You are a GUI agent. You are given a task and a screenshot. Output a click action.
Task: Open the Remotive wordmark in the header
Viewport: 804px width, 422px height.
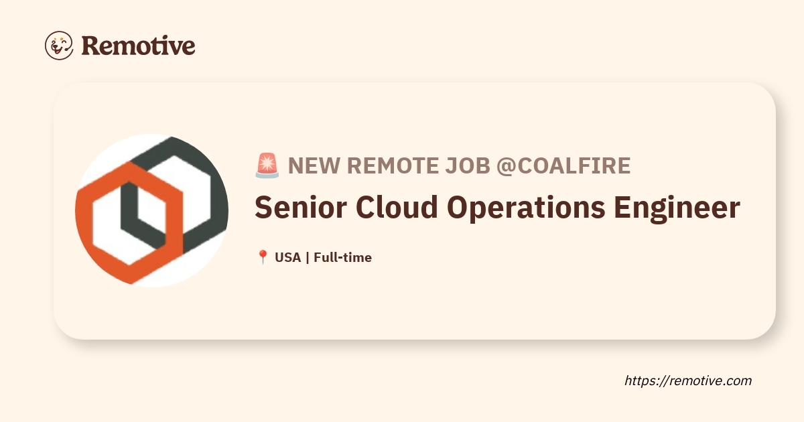pos(138,46)
